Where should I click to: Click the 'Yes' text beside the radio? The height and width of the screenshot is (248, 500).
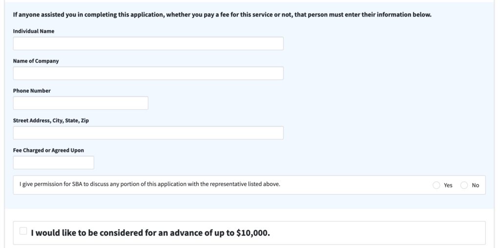(x=448, y=185)
